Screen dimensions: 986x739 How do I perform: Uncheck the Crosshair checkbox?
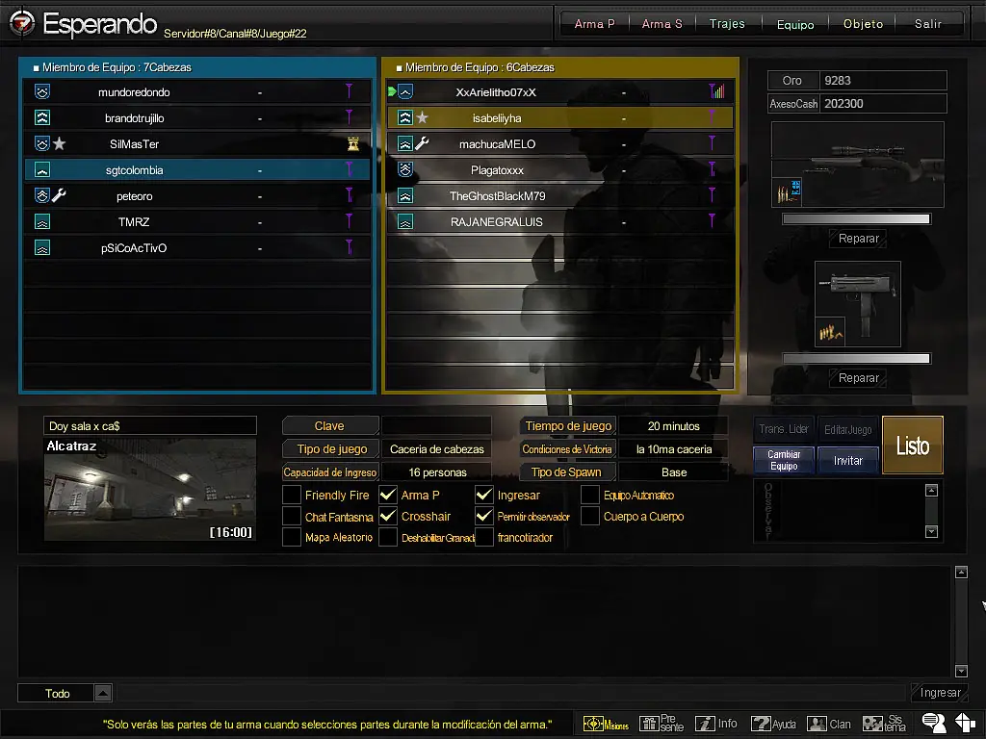(388, 516)
